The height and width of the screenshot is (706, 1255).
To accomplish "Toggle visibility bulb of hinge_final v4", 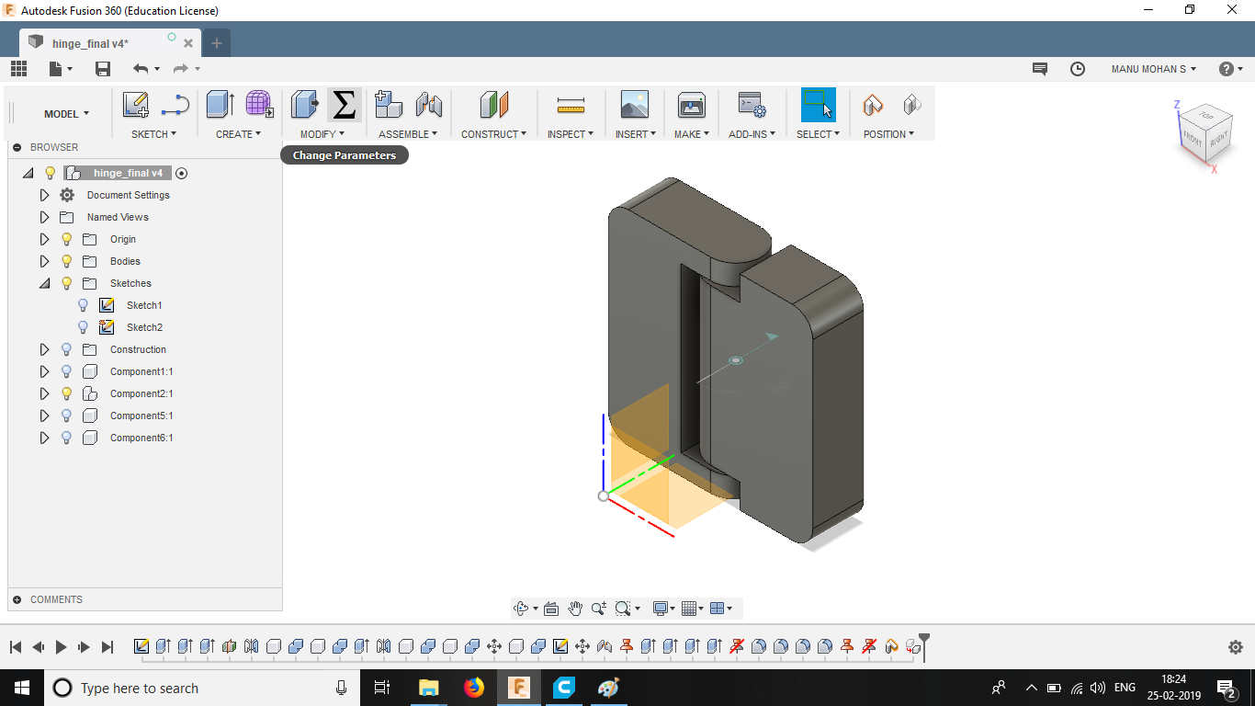I will pos(51,173).
